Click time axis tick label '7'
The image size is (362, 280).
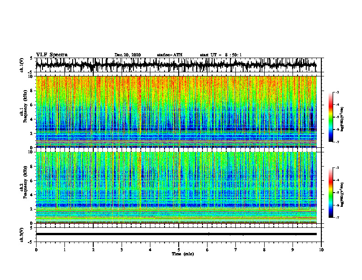point(236,250)
